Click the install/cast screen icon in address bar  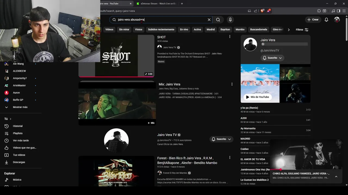coord(249,11)
